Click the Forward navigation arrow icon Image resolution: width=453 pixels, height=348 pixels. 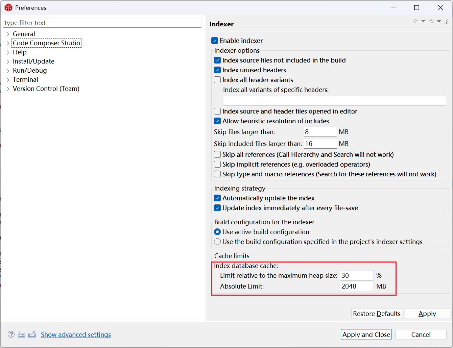(x=431, y=21)
